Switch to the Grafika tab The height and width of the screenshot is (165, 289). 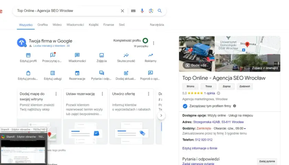[43, 25]
